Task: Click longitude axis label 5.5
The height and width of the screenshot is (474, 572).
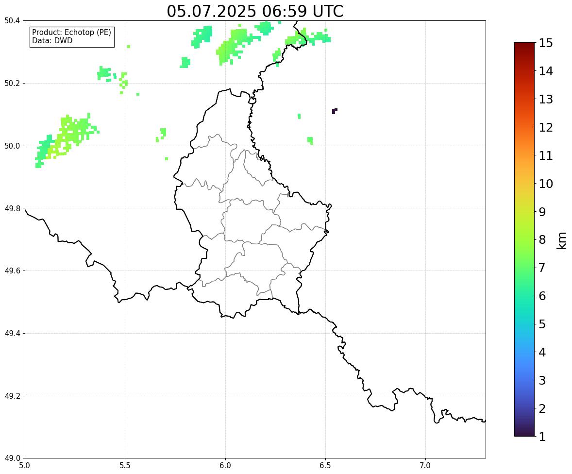Action: tap(125, 466)
